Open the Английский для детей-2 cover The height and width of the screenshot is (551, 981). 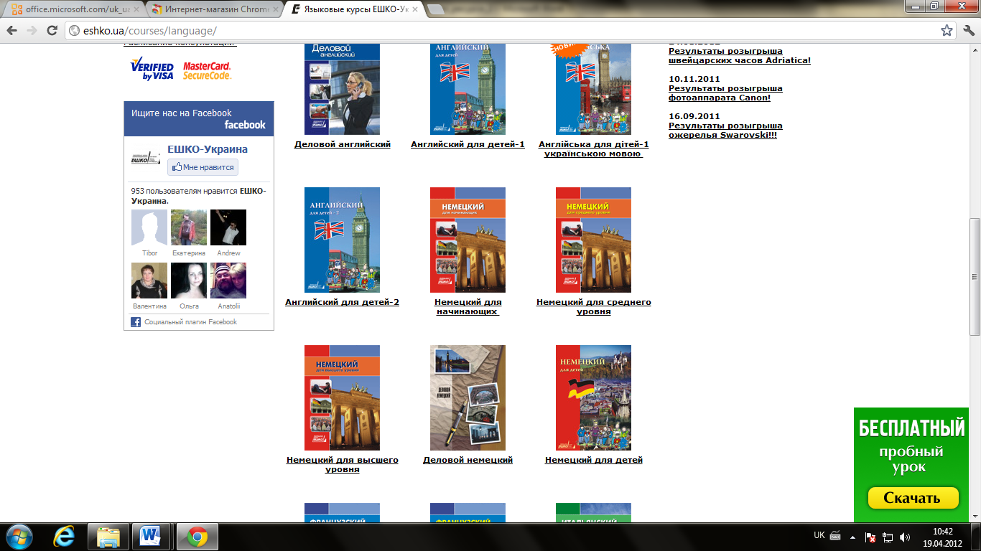coord(342,240)
